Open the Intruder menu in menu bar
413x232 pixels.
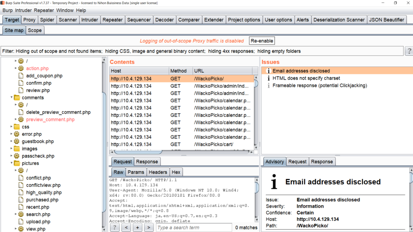pyautogui.click(x=23, y=10)
